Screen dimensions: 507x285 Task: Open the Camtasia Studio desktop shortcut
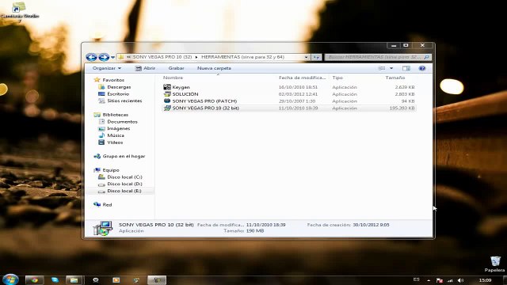click(x=19, y=12)
